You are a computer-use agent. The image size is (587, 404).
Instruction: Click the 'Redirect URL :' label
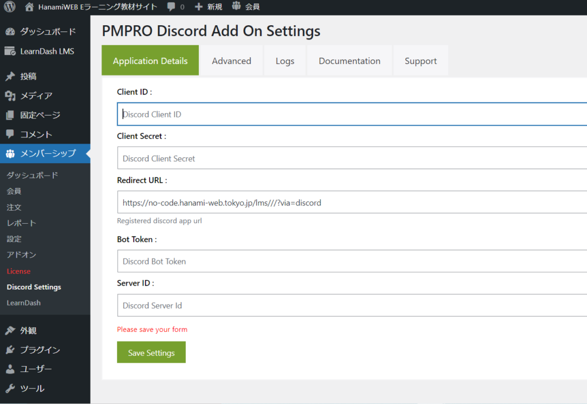pos(142,180)
